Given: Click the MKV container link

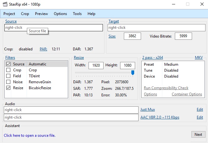Looking at the screenshot, I should coord(199,58).
